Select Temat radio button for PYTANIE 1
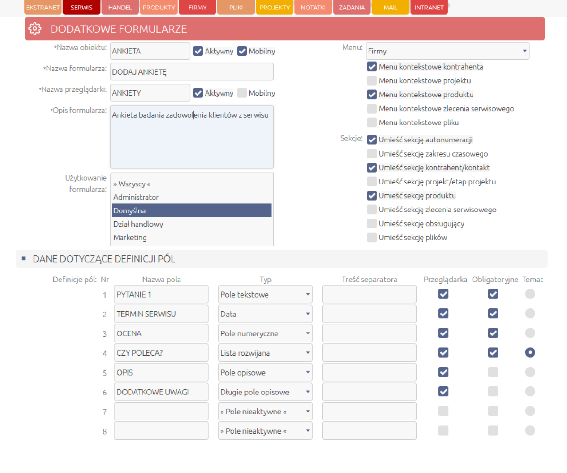567x473 pixels. click(530, 294)
